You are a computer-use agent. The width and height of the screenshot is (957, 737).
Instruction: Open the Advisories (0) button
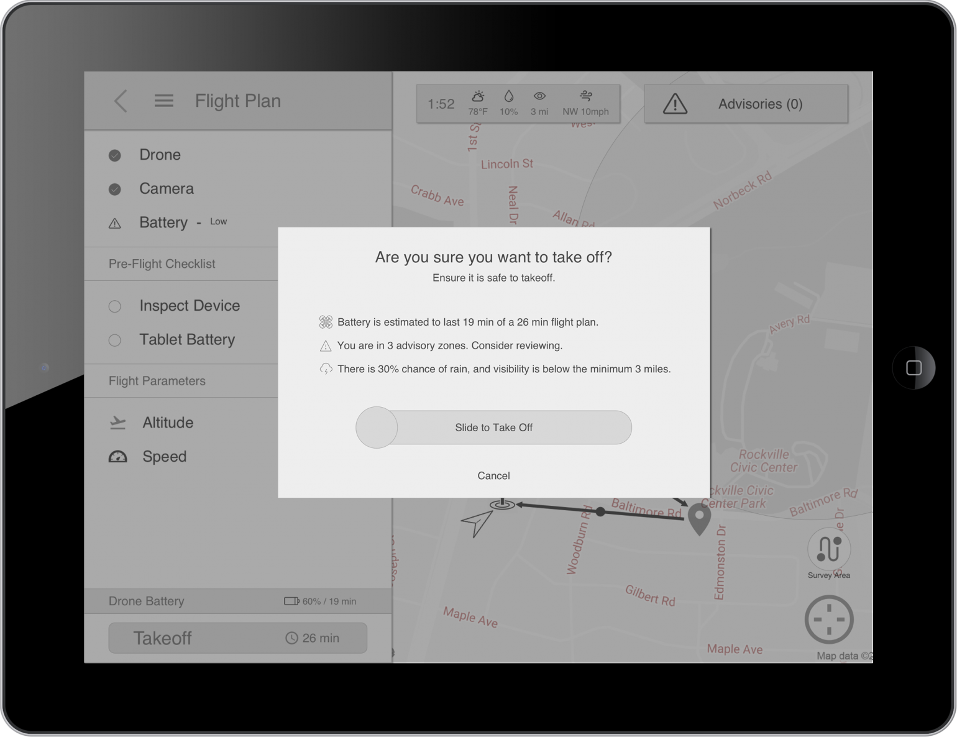point(746,104)
